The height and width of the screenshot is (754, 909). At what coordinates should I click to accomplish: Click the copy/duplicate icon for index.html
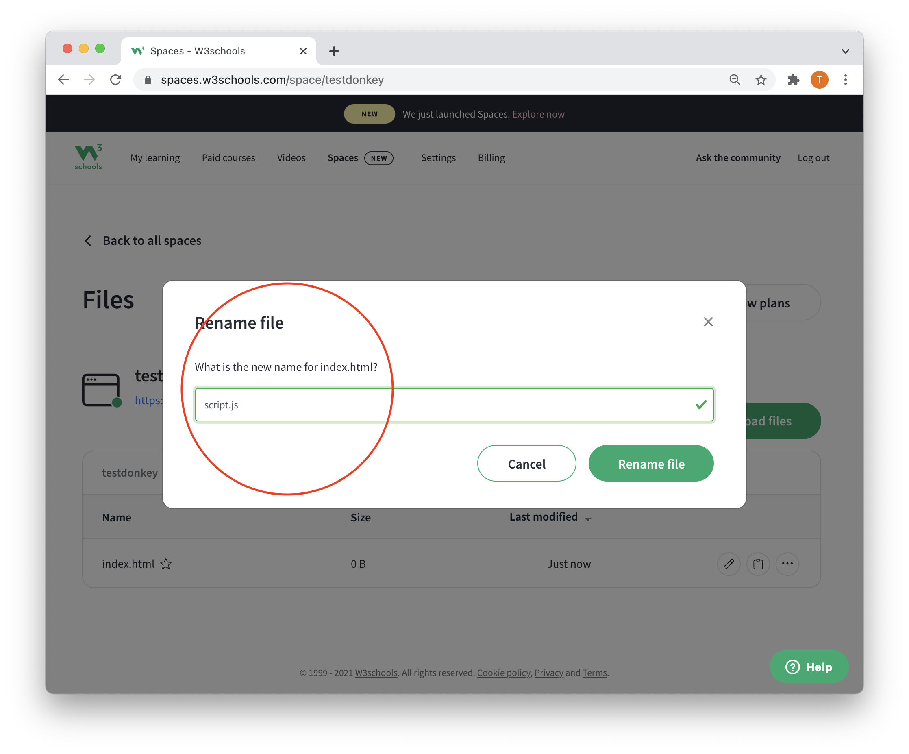click(x=757, y=564)
